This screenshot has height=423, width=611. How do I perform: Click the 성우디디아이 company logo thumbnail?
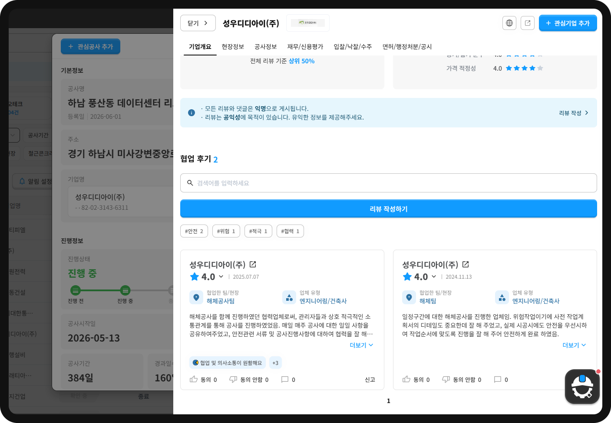coord(308,23)
